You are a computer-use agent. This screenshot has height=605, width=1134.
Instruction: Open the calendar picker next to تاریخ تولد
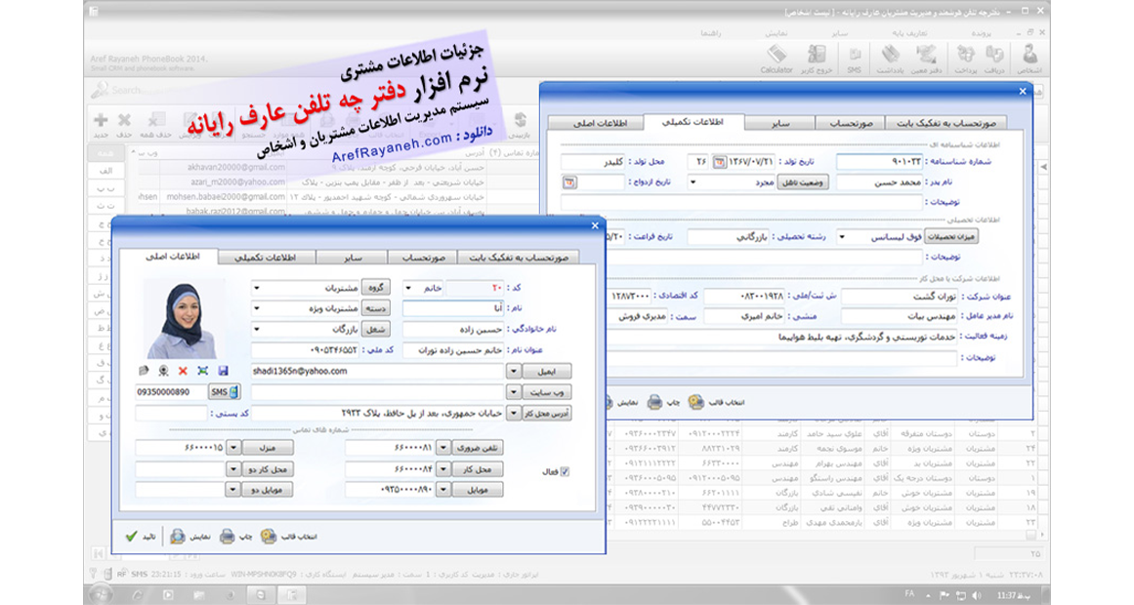point(719,162)
